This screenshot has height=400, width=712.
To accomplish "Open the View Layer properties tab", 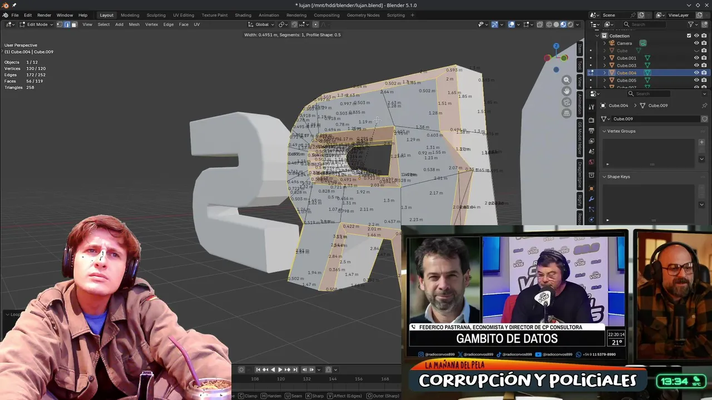I will [591, 141].
